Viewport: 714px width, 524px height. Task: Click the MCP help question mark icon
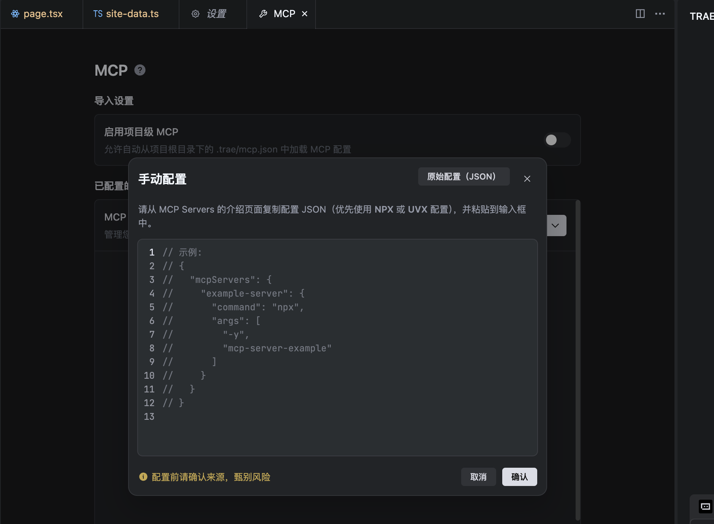click(140, 70)
